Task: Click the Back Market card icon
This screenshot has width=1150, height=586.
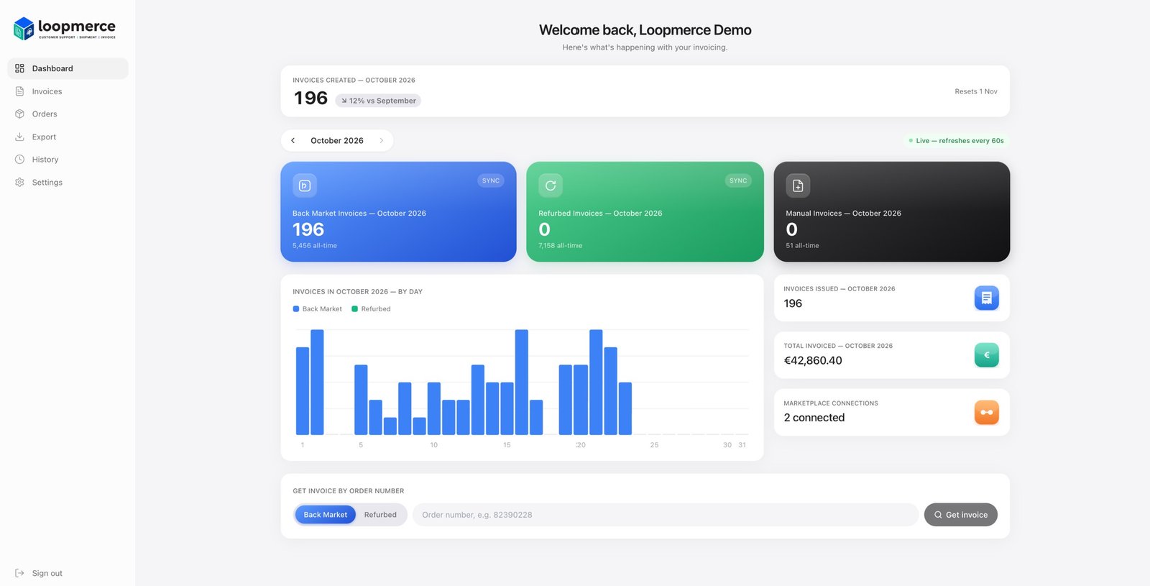Action: (x=305, y=186)
